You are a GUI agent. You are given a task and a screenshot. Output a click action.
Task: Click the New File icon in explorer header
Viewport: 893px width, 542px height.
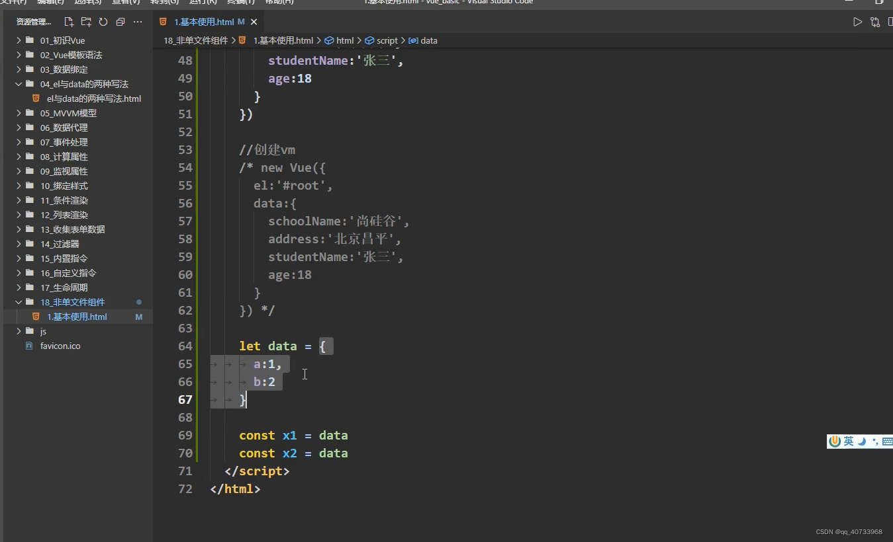click(x=69, y=22)
